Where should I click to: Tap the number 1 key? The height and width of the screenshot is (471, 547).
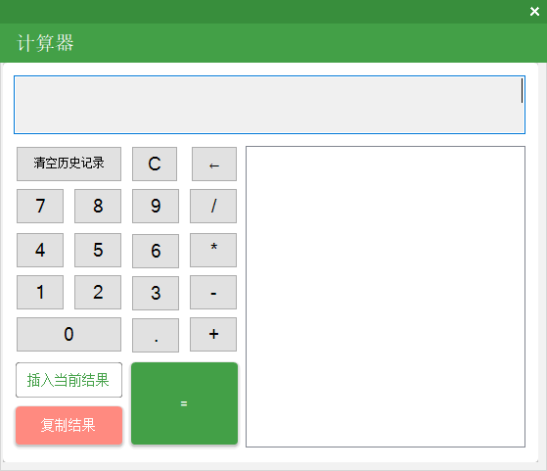[40, 292]
